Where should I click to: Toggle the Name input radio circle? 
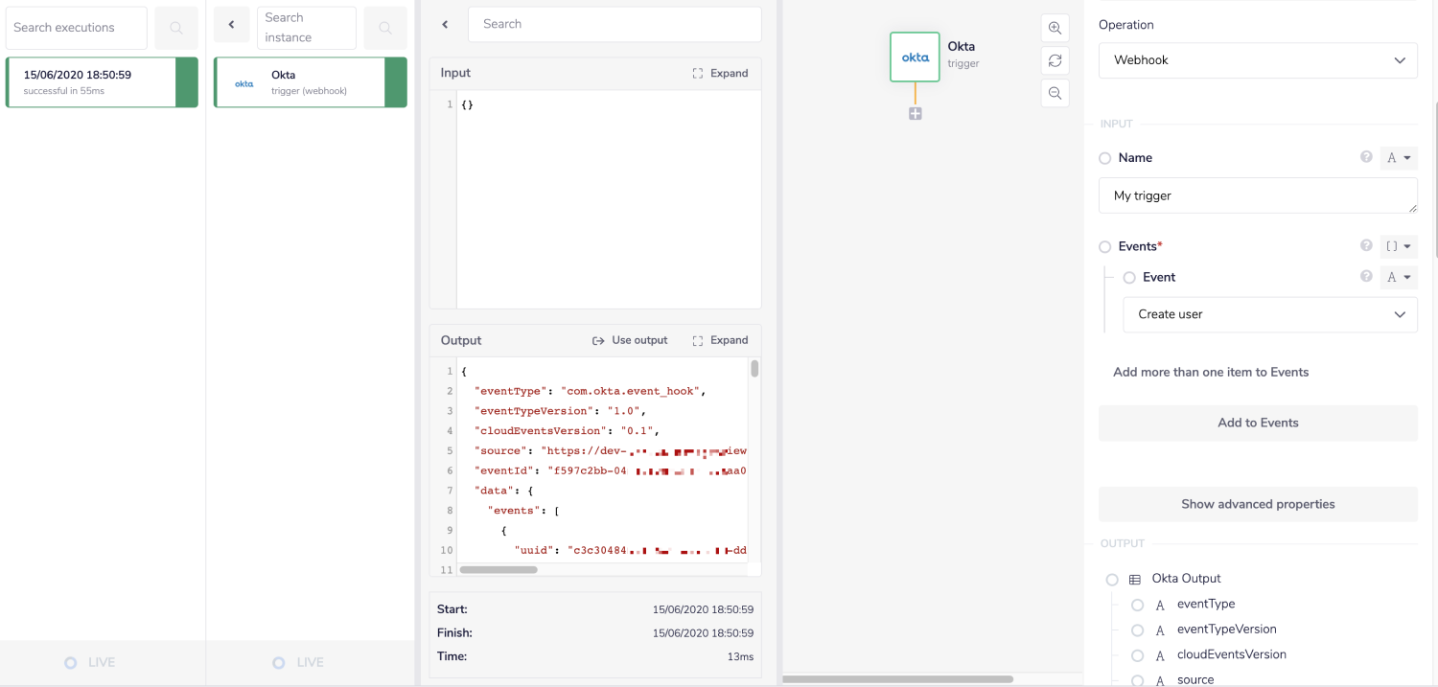pos(1105,158)
